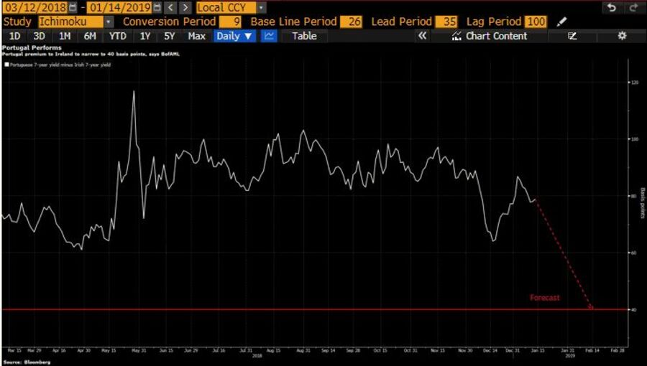Click the Portugal Performs chart title

[x=32, y=48]
